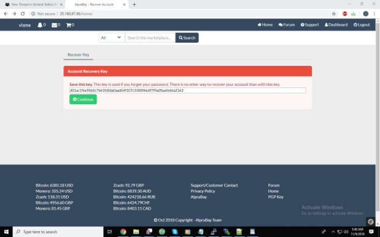This screenshot has height=237, width=380.
Task: Click the Forum navigation link
Action: [x=286, y=25]
